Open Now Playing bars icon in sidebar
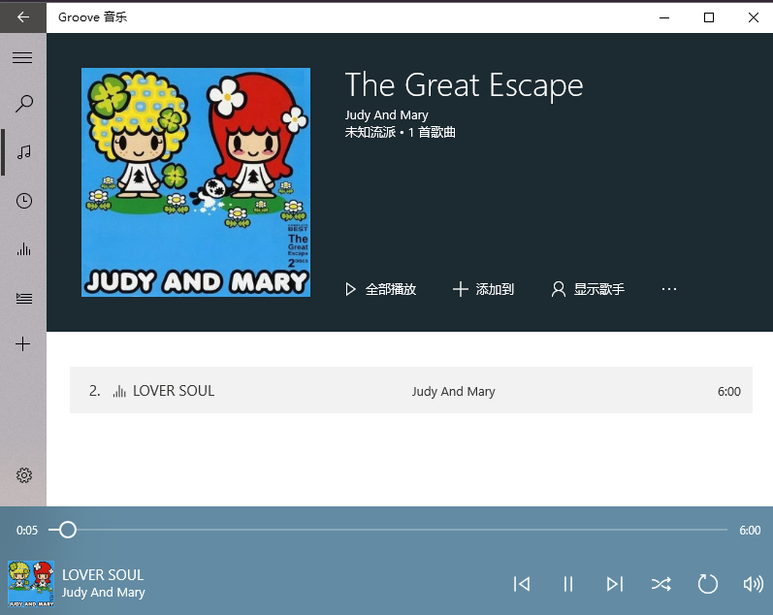773x615 pixels. tap(23, 249)
